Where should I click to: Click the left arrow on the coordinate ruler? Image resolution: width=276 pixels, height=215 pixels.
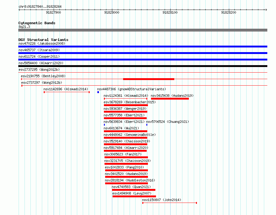click(20, 10)
